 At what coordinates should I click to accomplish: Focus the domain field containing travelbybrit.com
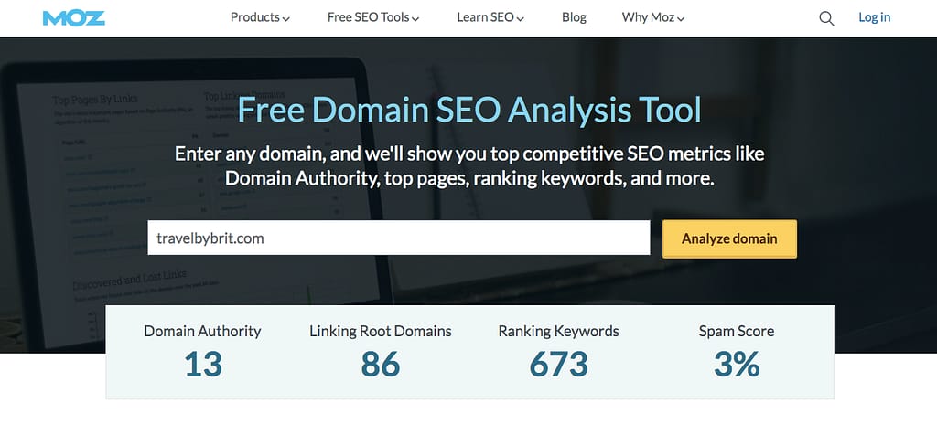pos(398,238)
